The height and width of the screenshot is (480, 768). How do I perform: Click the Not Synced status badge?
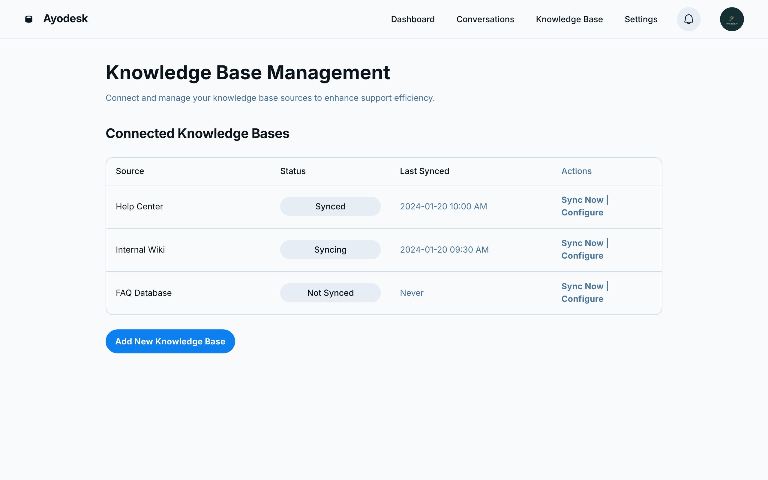tap(330, 293)
